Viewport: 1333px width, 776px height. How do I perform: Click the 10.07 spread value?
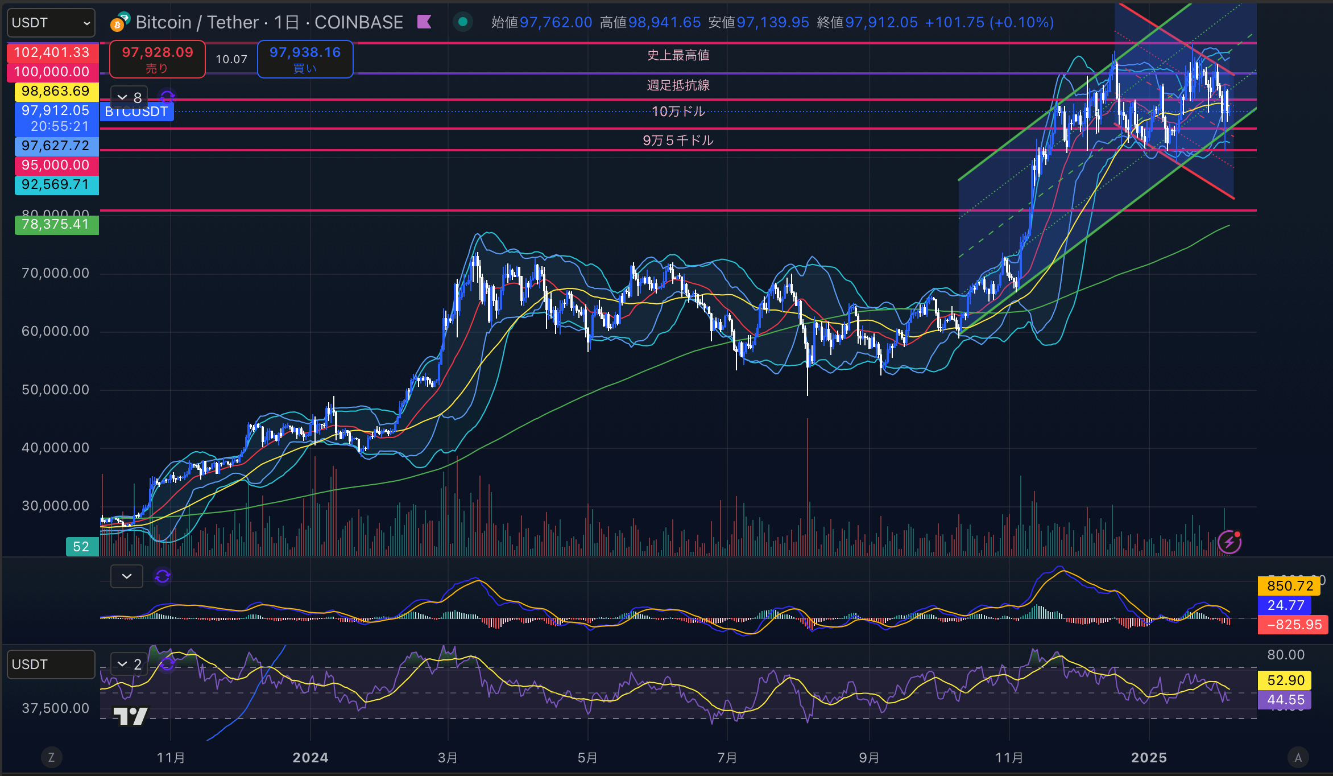[x=231, y=59]
